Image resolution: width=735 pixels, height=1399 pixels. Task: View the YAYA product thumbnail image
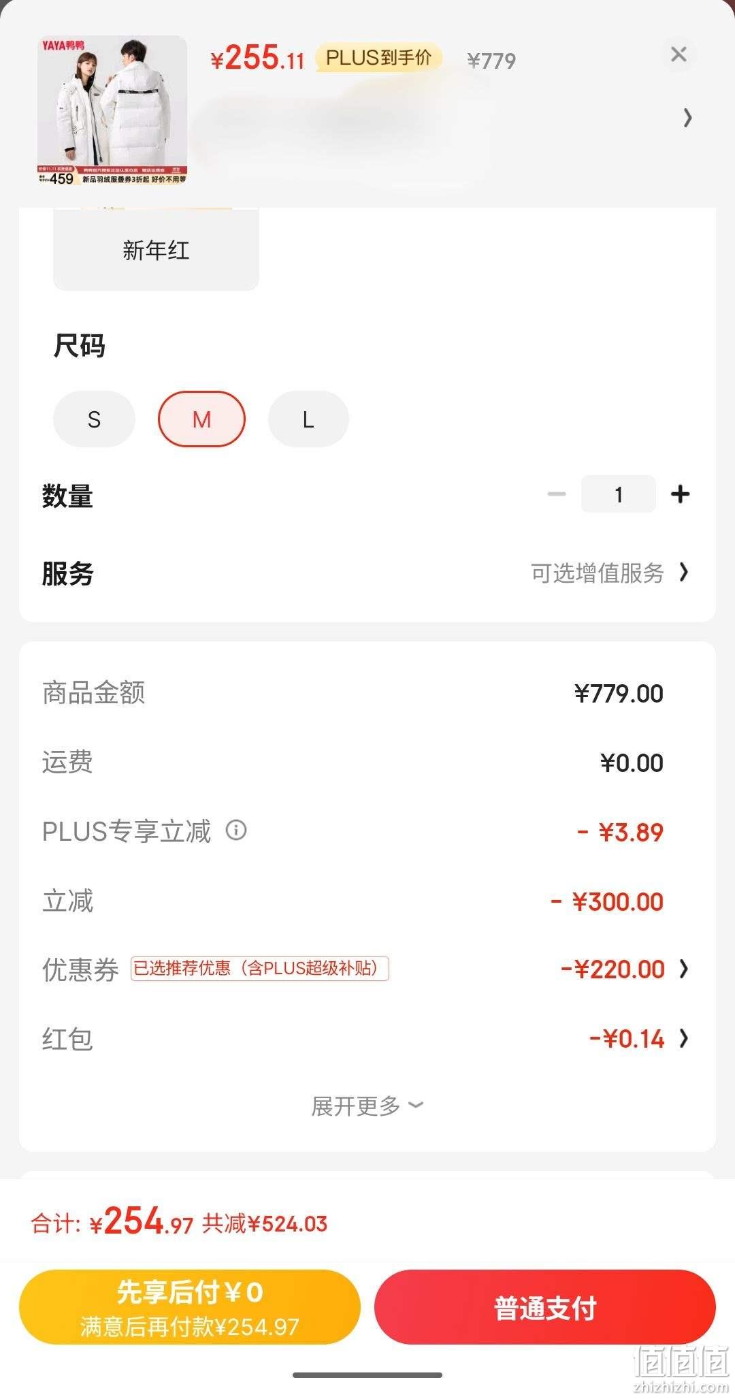[112, 111]
